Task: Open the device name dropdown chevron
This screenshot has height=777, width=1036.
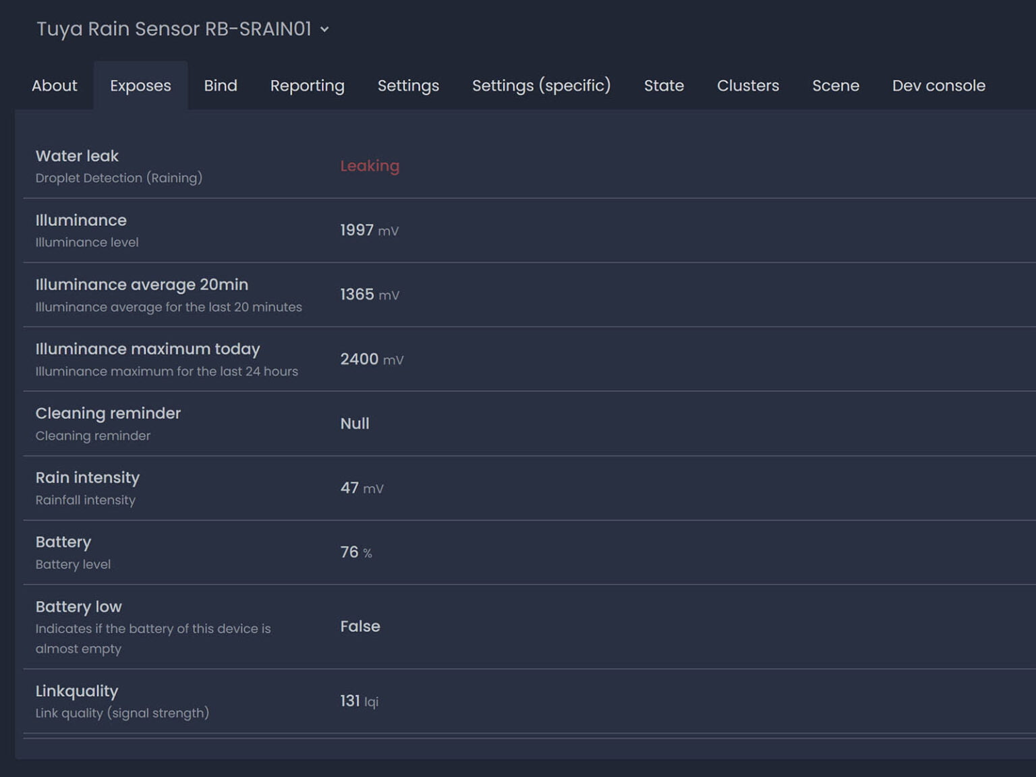Action: pos(324,30)
